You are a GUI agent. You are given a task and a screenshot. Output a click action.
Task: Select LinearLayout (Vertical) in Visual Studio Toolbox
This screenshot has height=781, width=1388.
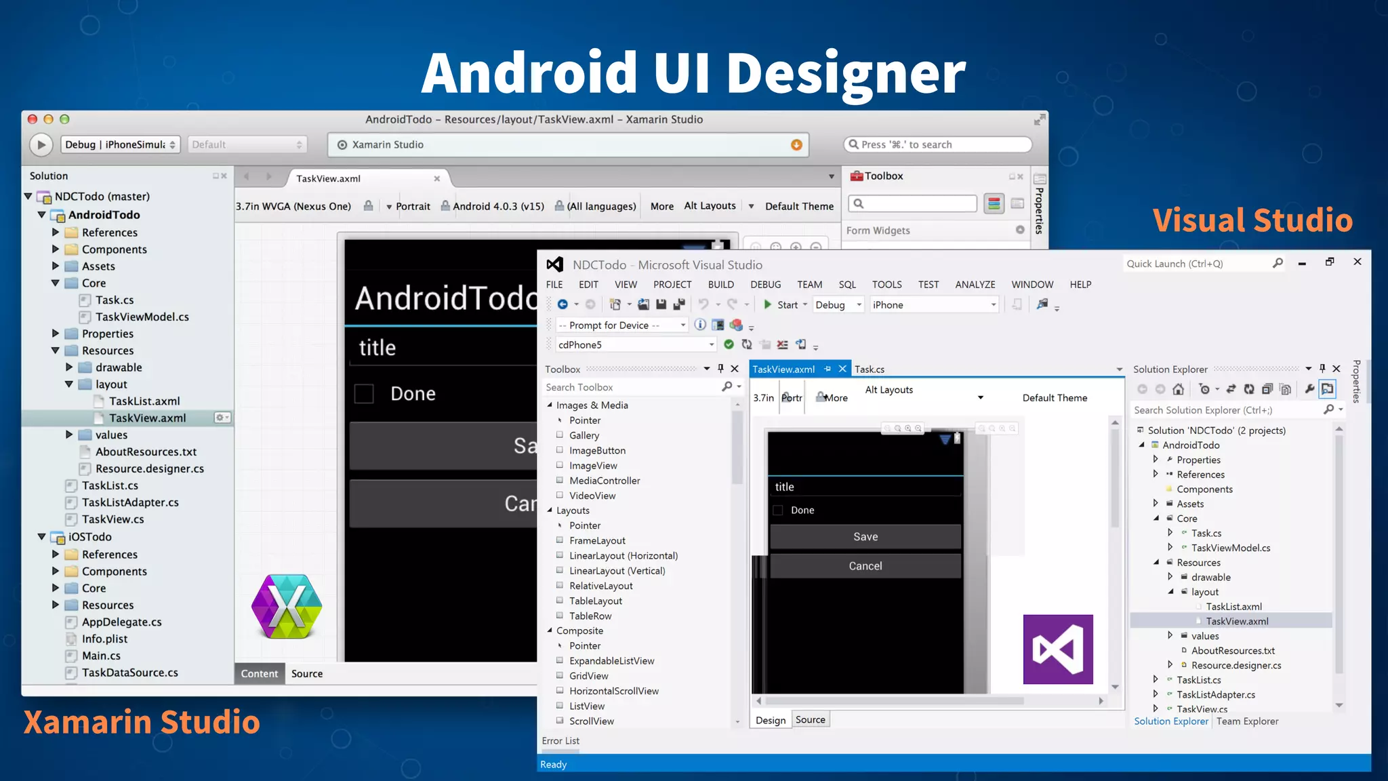tap(617, 570)
